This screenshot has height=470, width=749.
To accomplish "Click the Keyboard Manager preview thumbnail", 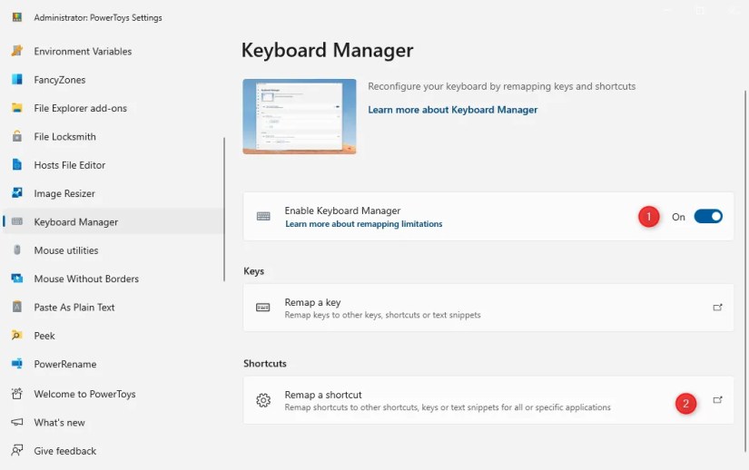I will point(300,116).
